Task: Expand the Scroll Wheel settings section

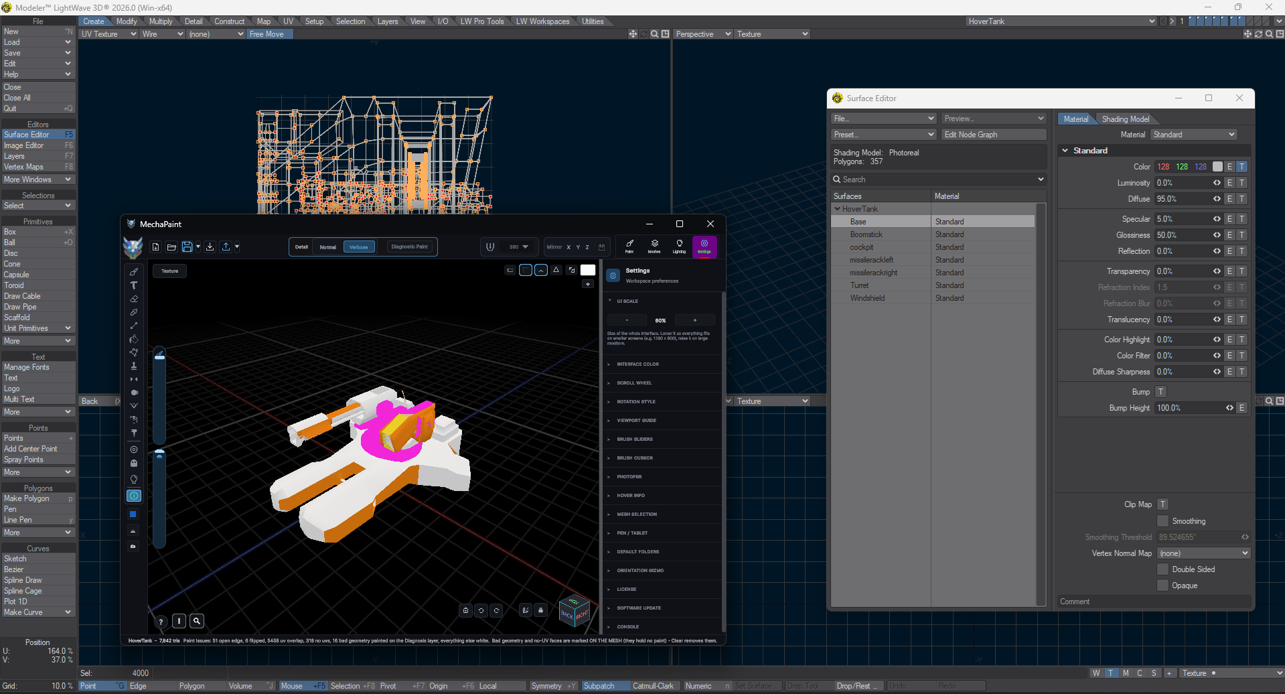Action: click(662, 383)
